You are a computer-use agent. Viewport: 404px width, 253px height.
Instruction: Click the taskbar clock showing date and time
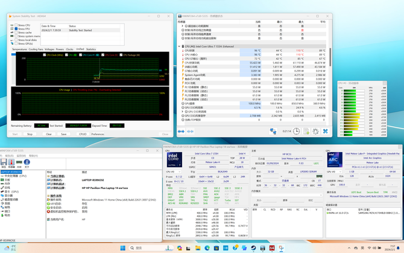[x=390, y=248]
